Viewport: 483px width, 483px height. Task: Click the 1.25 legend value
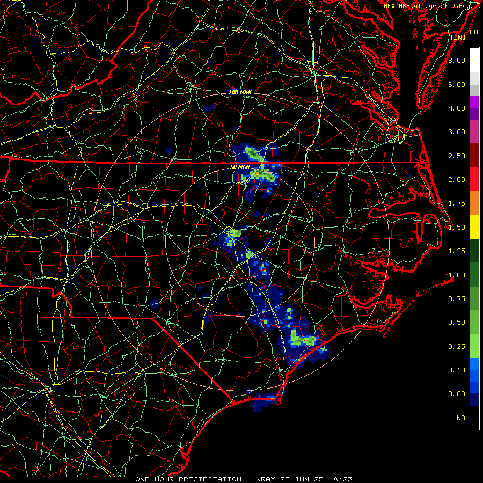(457, 251)
